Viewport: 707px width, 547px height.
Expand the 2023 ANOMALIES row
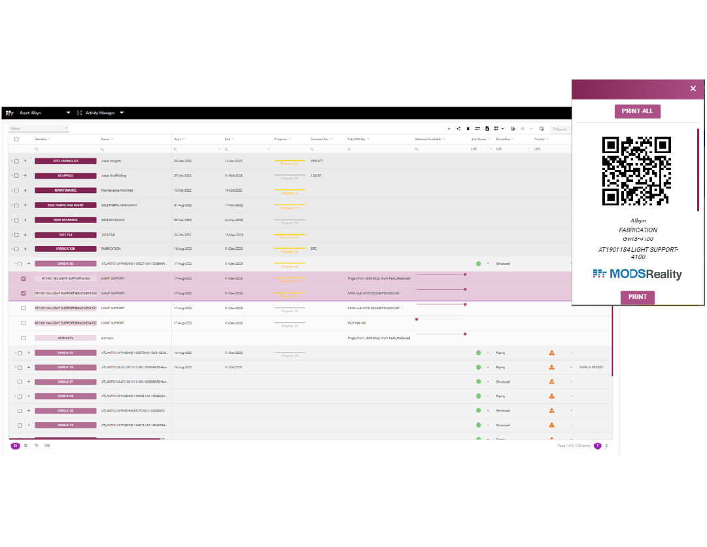pos(12,161)
